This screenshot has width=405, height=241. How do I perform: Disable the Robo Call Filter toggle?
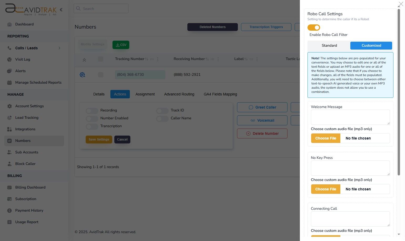[x=314, y=28]
